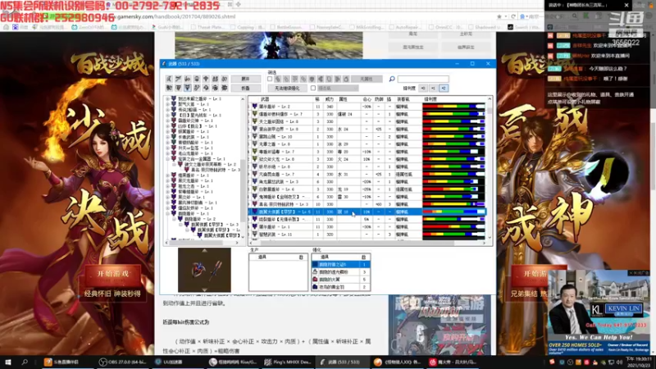This screenshot has height=369, width=656.
Task: Open Windows taskbar search
Action: tap(25, 362)
